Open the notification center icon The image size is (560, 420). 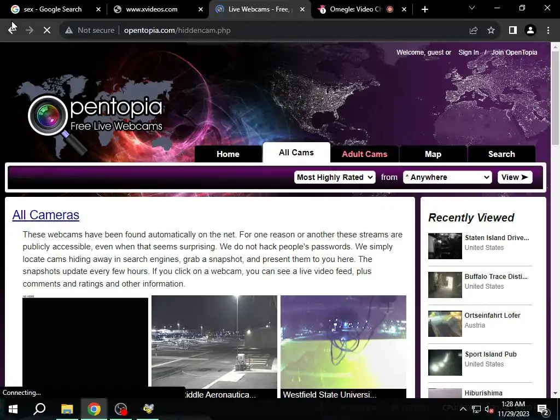[x=543, y=409]
